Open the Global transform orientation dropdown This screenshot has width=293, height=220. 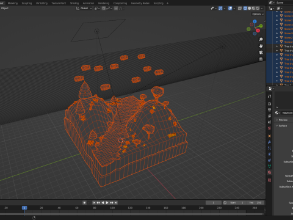click(x=84, y=9)
